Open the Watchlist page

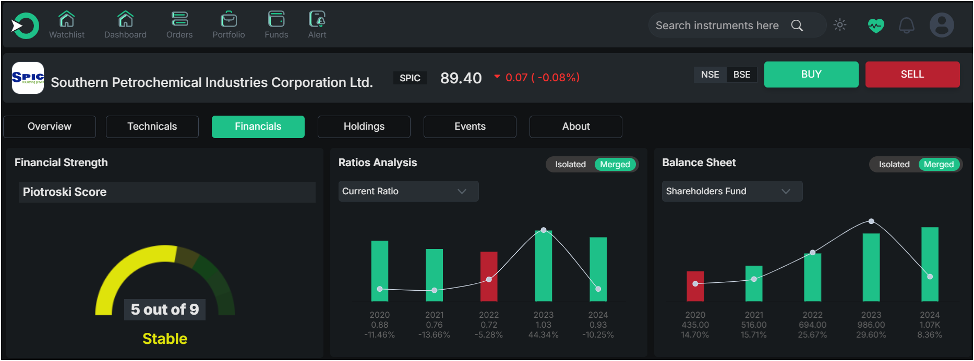(67, 25)
